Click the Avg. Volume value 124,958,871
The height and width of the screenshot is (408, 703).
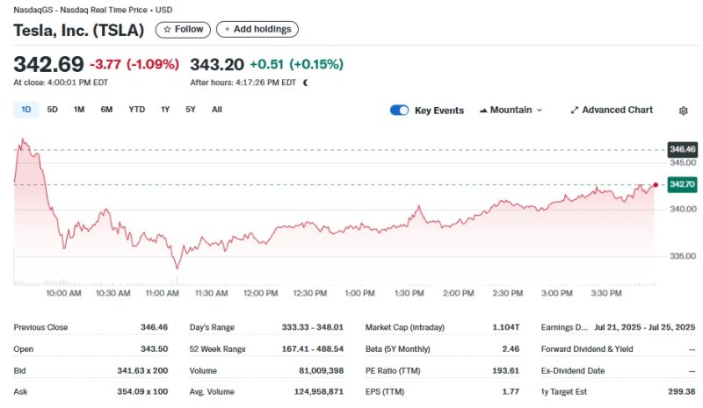coord(319,392)
